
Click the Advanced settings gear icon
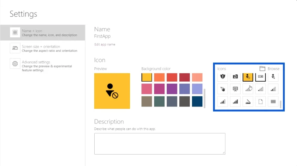(15, 64)
